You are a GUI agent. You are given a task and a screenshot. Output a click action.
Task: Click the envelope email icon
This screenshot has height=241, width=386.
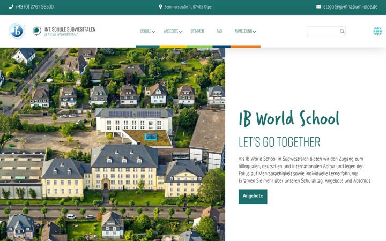click(318, 6)
